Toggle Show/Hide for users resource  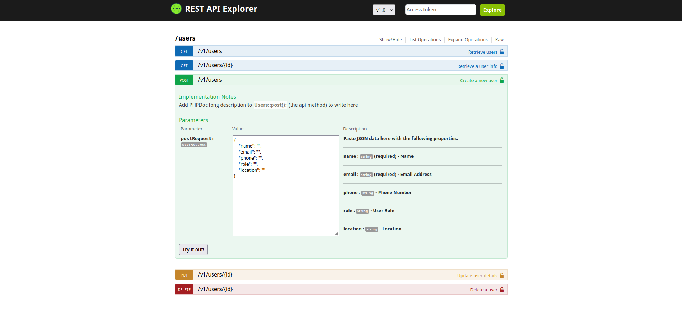point(390,40)
